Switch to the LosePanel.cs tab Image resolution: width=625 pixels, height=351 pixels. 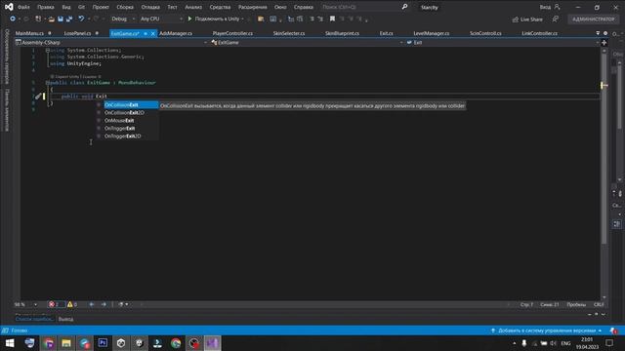pos(77,33)
